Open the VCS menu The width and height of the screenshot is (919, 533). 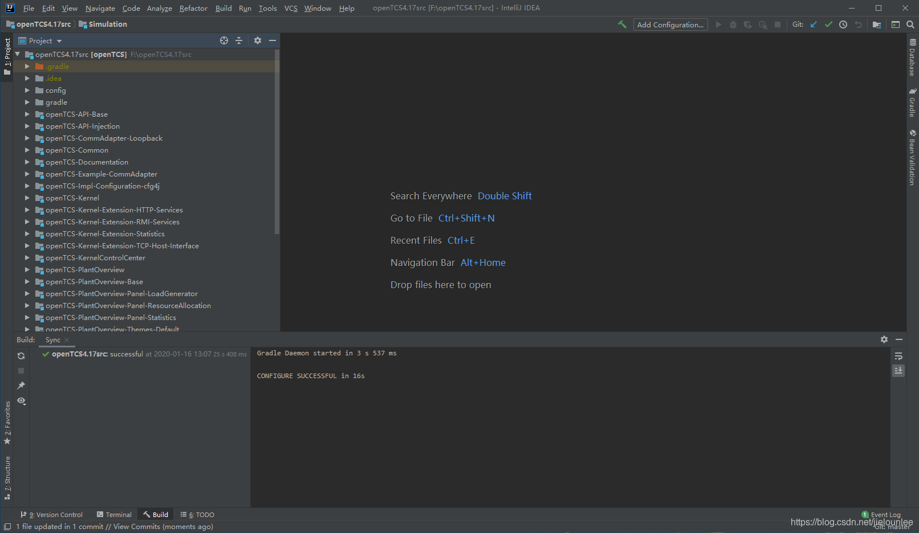pos(291,8)
